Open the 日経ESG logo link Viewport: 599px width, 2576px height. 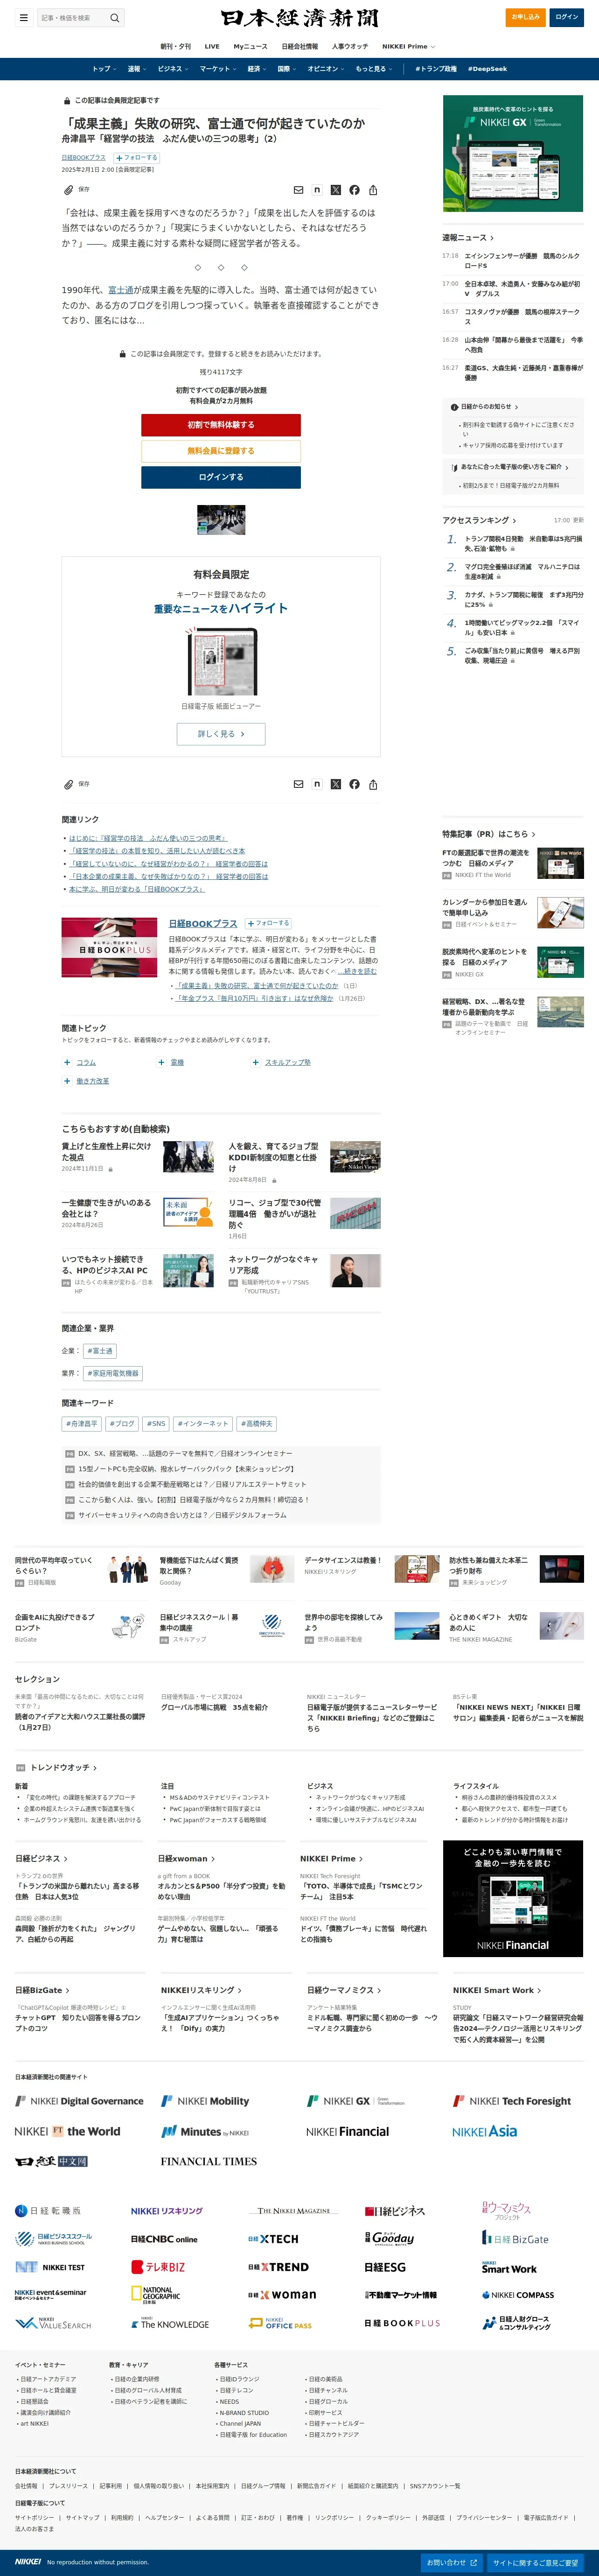[385, 2267]
